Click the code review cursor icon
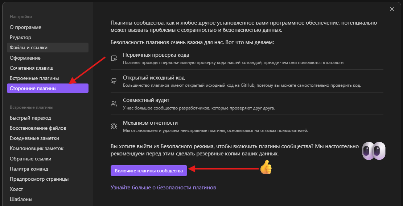Screen dimensions: 403x206 [114, 58]
